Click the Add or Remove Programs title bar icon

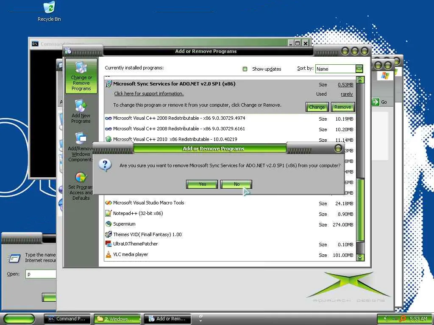(x=68, y=51)
